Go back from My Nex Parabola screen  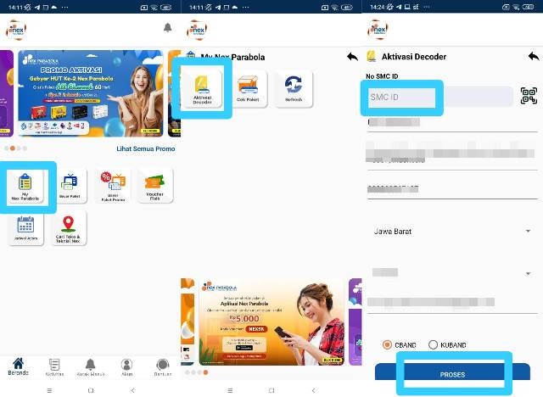[353, 57]
